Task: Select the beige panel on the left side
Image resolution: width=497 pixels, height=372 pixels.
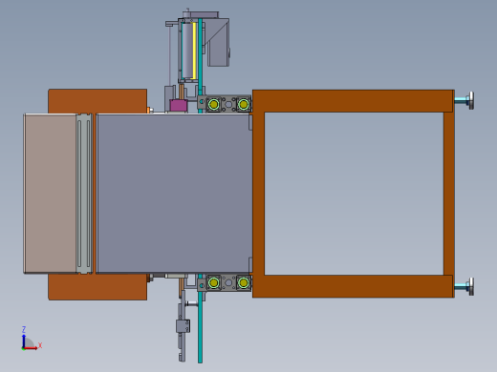Action: click(x=50, y=194)
